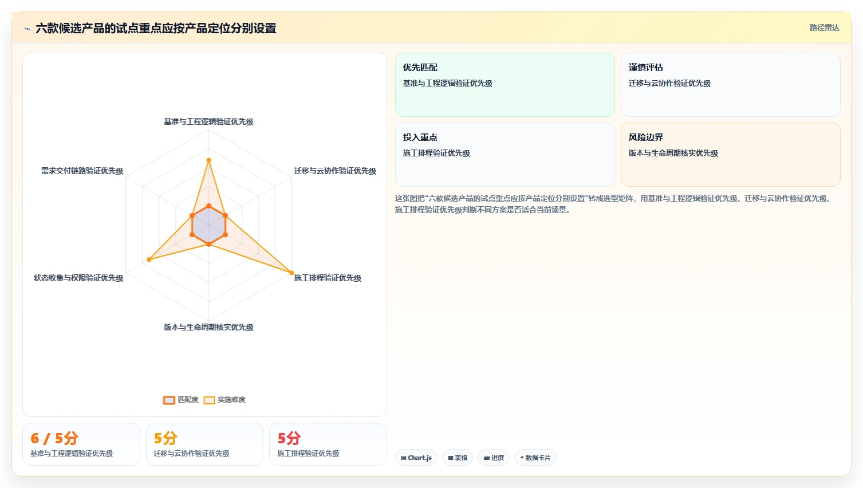Select the 进度 tag chip
The height and width of the screenshot is (488, 863).
pos(494,458)
